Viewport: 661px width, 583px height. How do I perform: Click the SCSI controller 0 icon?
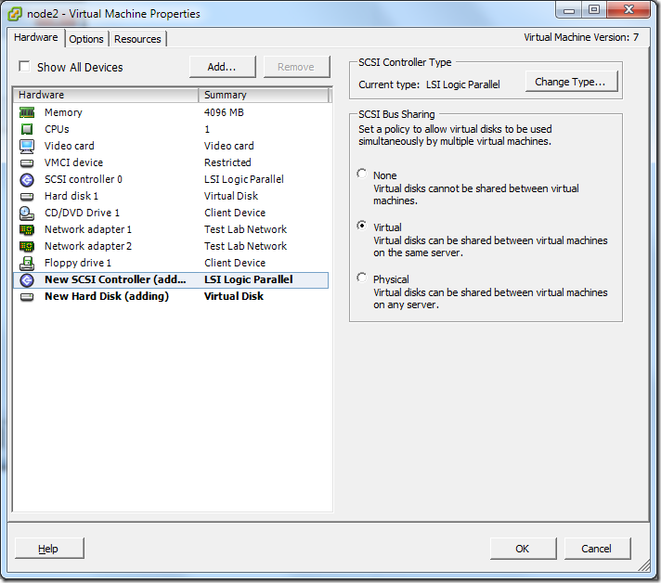[27, 179]
